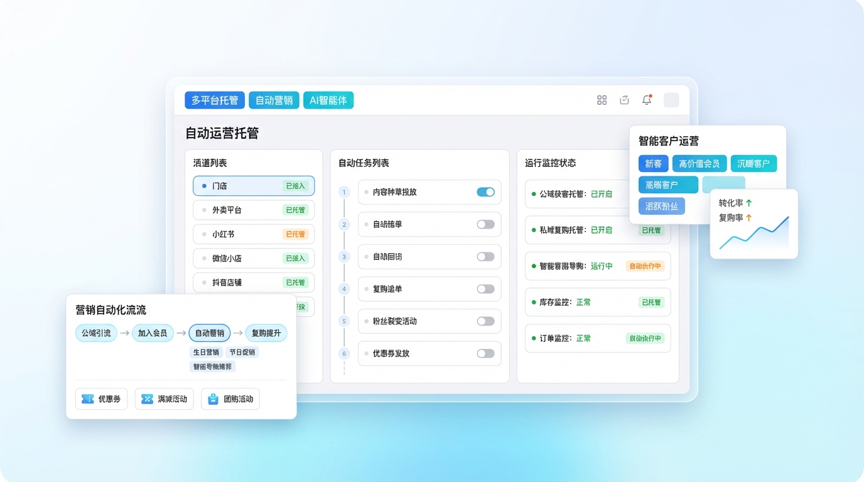The height and width of the screenshot is (482, 864).
Task: Click the user avatar square
Action: point(671,100)
